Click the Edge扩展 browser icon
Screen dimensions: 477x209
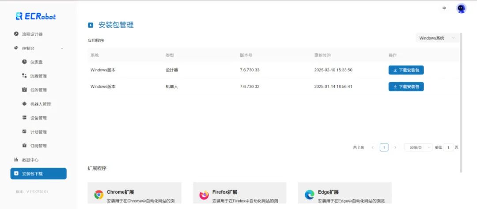[309, 195]
